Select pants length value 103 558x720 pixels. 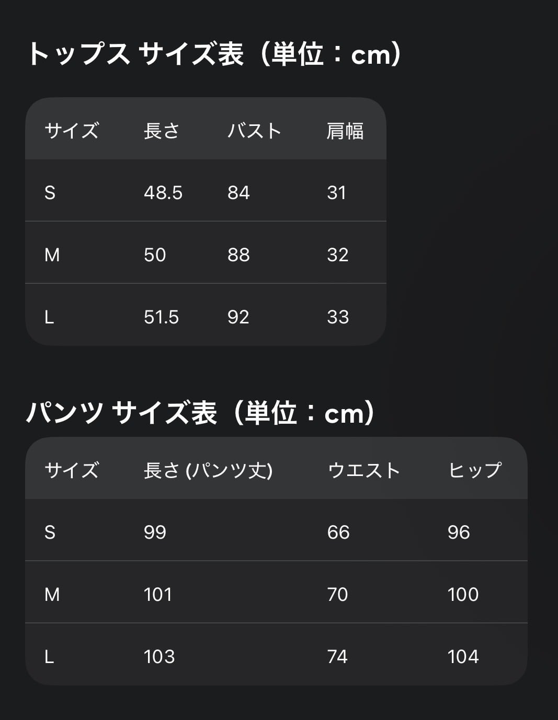[x=159, y=657]
